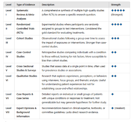This screenshot has width=135, height=122.
Task: Click the Description column header
Action: [48, 5]
